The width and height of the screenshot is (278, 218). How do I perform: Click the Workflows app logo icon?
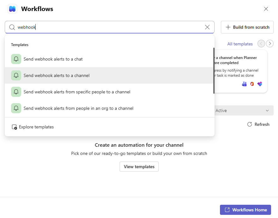pyautogui.click(x=12, y=9)
